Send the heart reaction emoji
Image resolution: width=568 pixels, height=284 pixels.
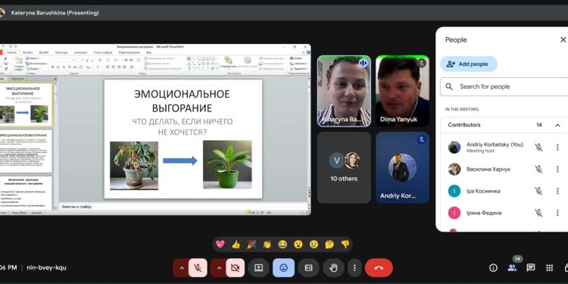pos(220,244)
